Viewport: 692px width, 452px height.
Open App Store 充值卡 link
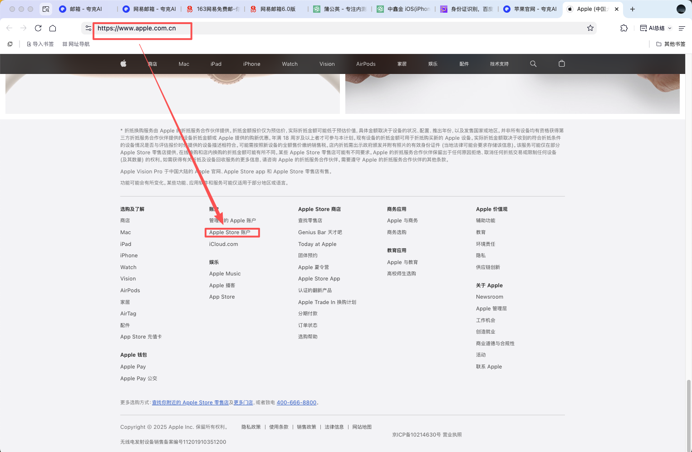tap(141, 337)
